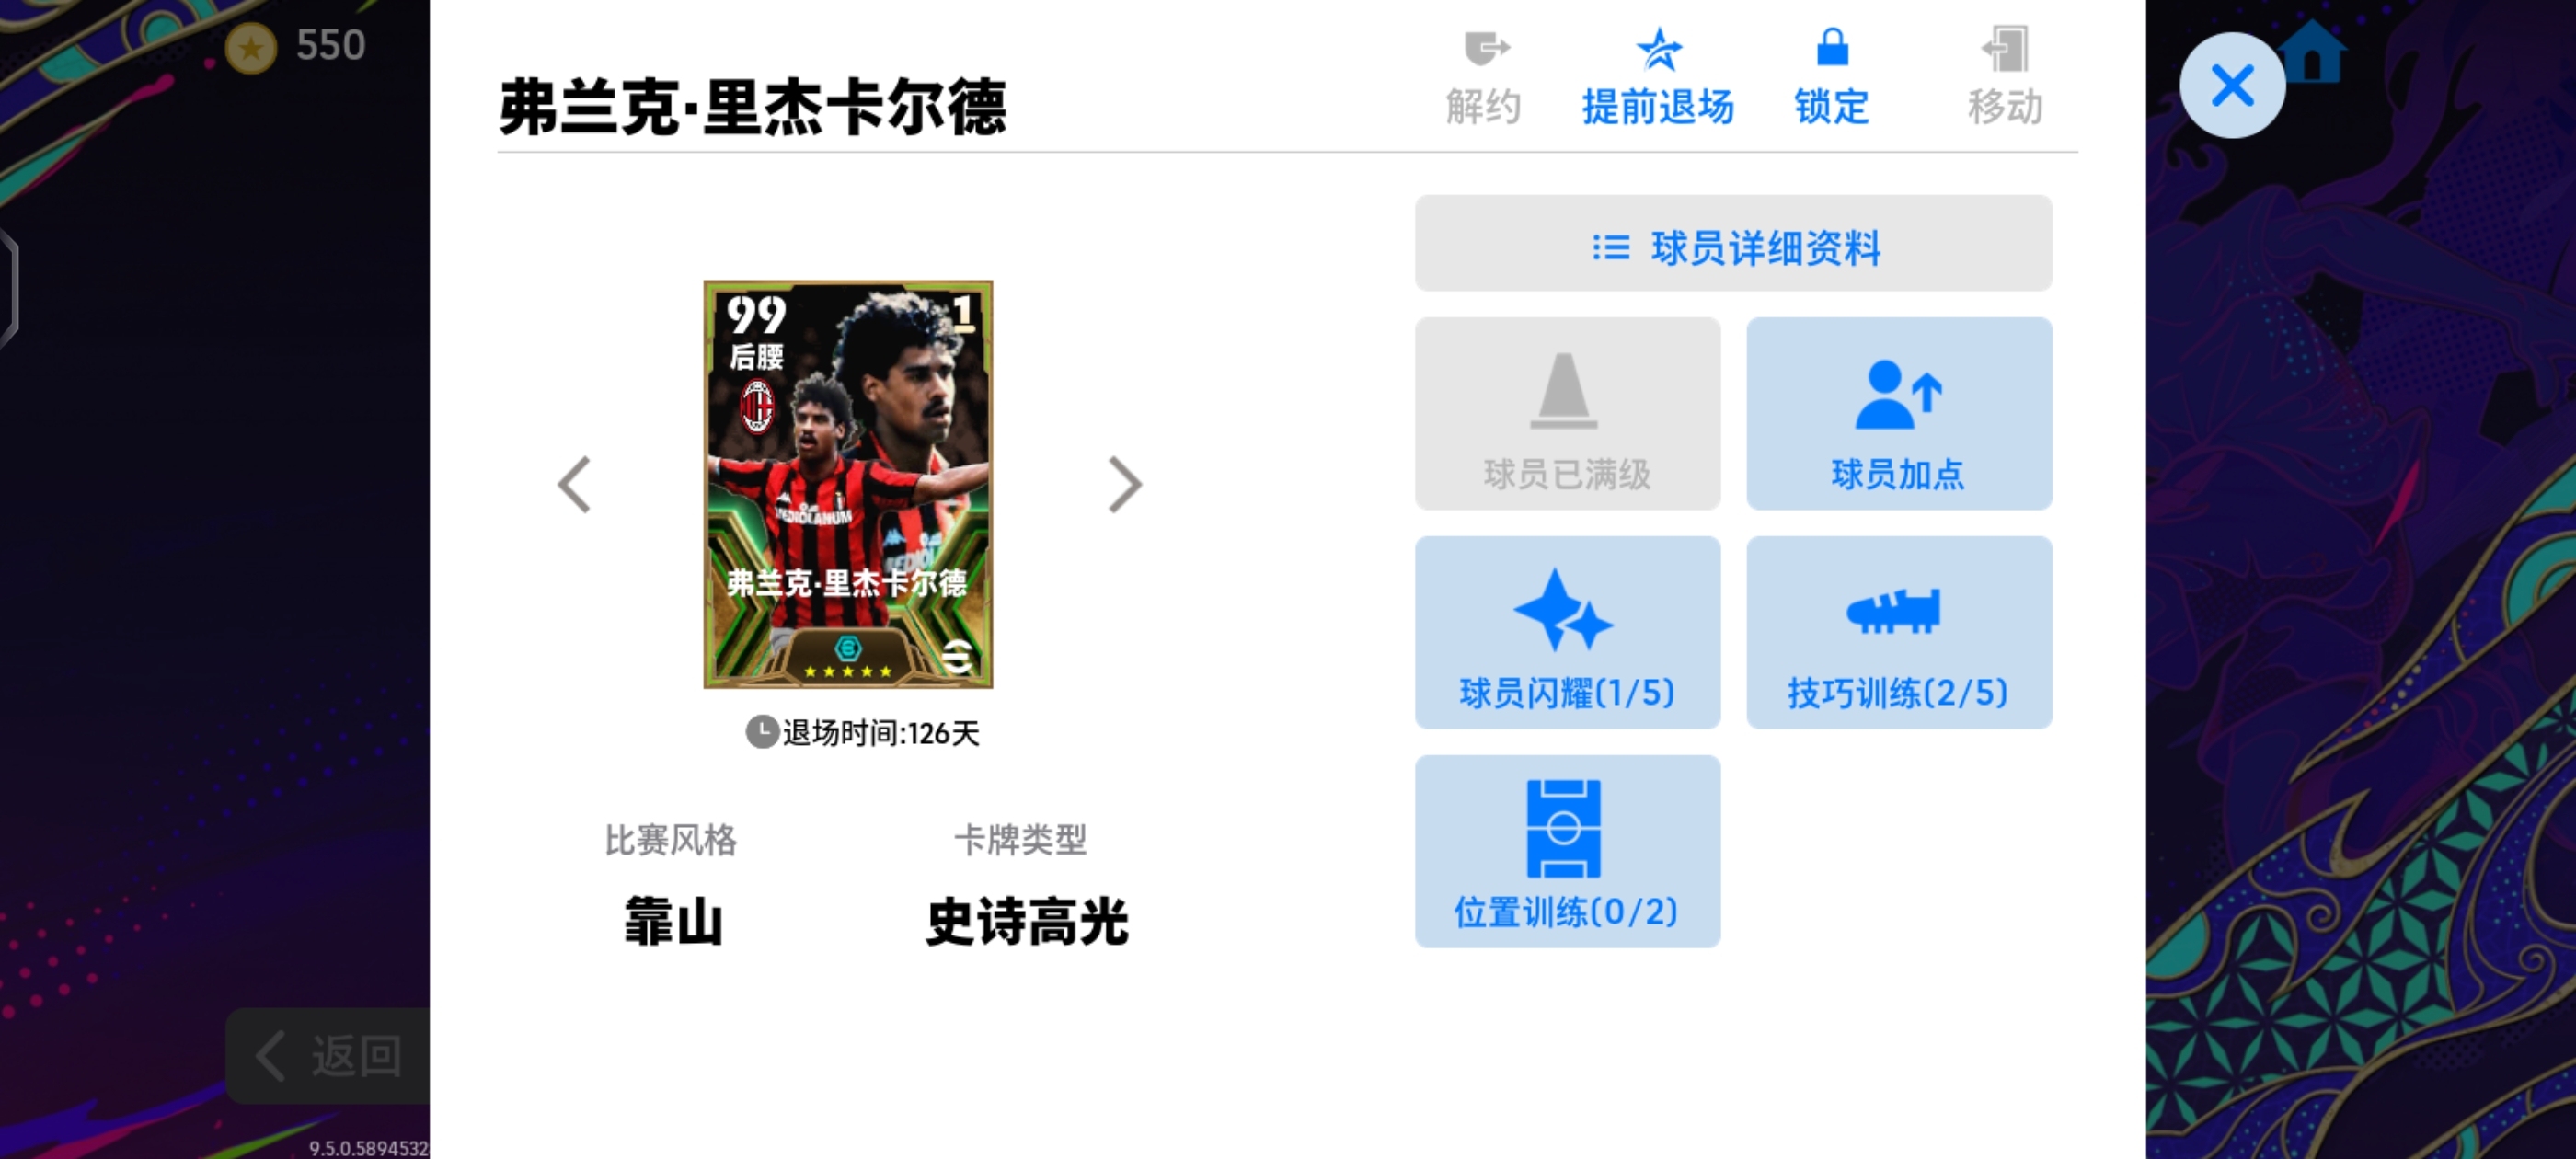The height and width of the screenshot is (1159, 2576).
Task: Open 球员闪耀(1/5) sparkle option
Action: (1567, 632)
